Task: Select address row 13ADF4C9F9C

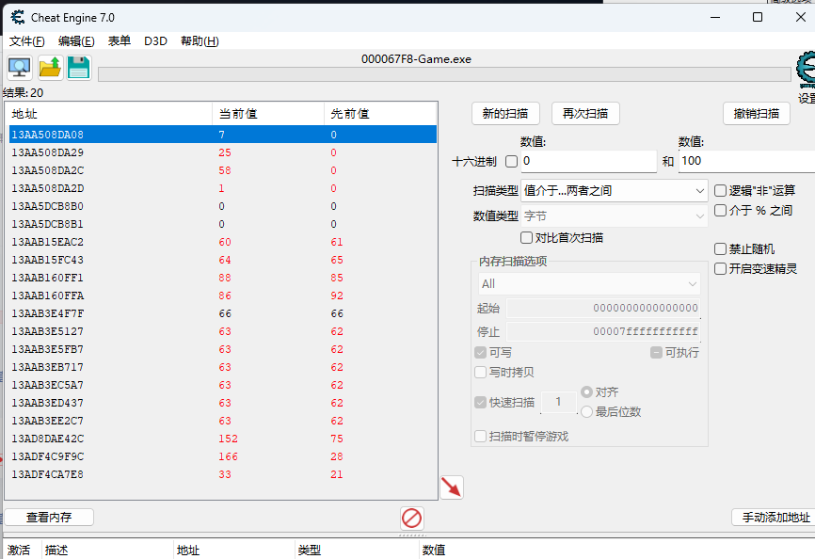Action: coord(222,456)
